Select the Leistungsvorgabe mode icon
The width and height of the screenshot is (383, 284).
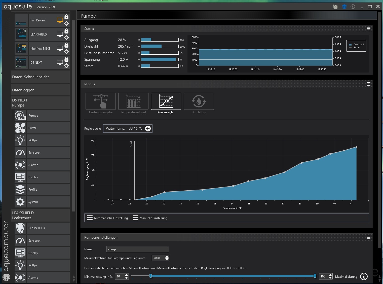tap(101, 101)
